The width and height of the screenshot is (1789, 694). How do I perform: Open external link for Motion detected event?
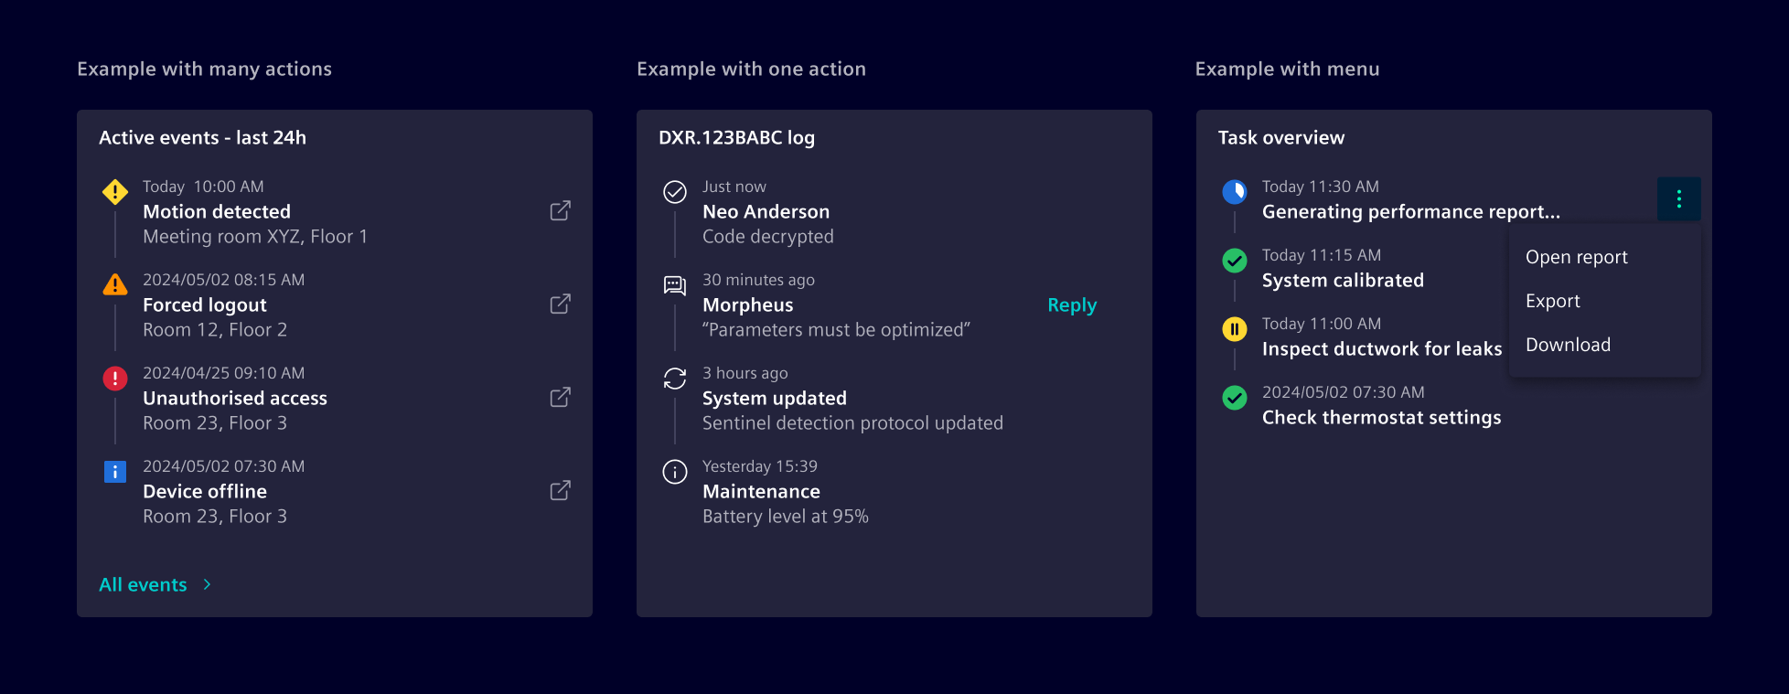[x=560, y=210]
